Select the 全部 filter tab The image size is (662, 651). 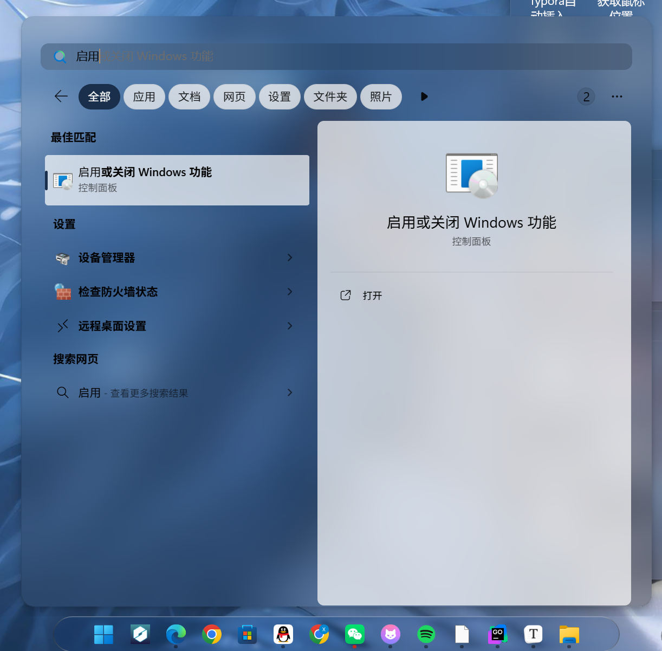click(x=99, y=96)
